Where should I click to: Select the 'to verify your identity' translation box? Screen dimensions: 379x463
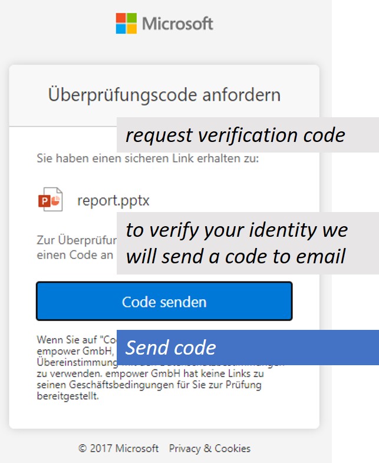(x=248, y=243)
